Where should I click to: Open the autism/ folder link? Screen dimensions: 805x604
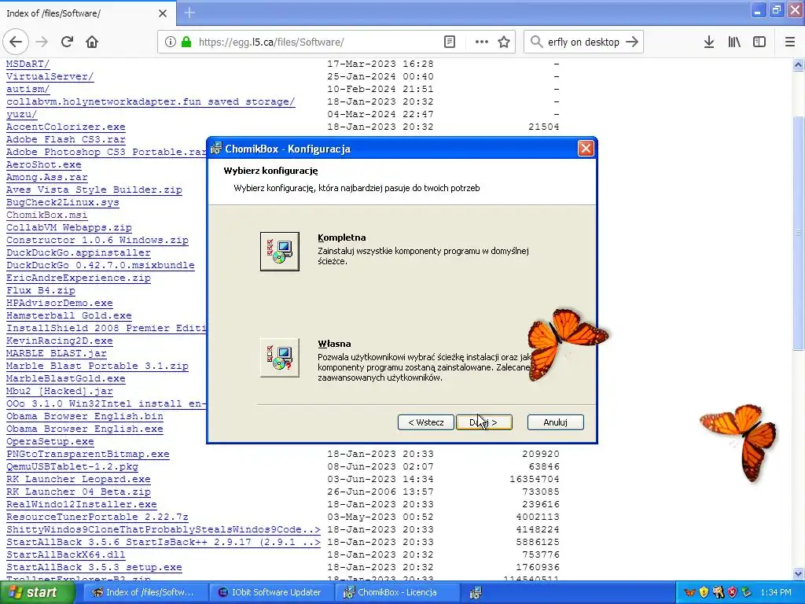[28, 90]
